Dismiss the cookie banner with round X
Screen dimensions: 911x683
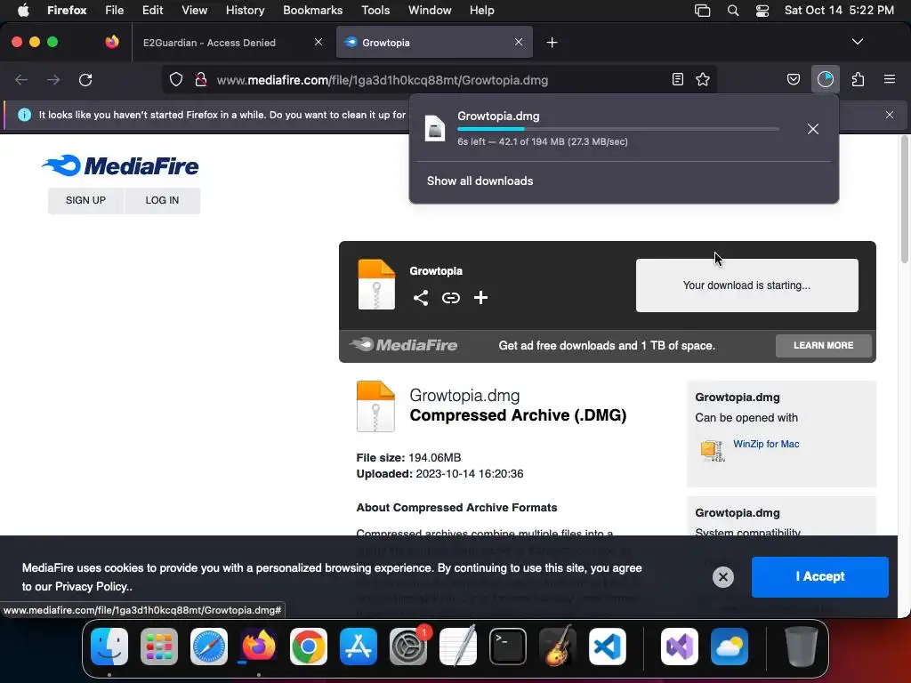point(723,576)
